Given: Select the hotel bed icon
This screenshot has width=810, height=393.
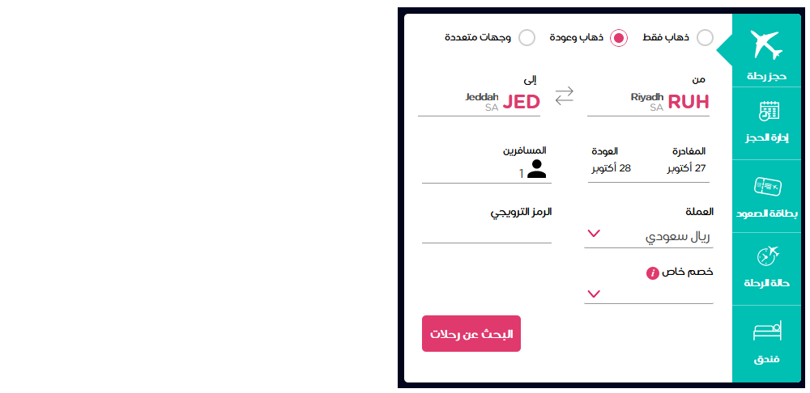Looking at the screenshot, I should [768, 331].
